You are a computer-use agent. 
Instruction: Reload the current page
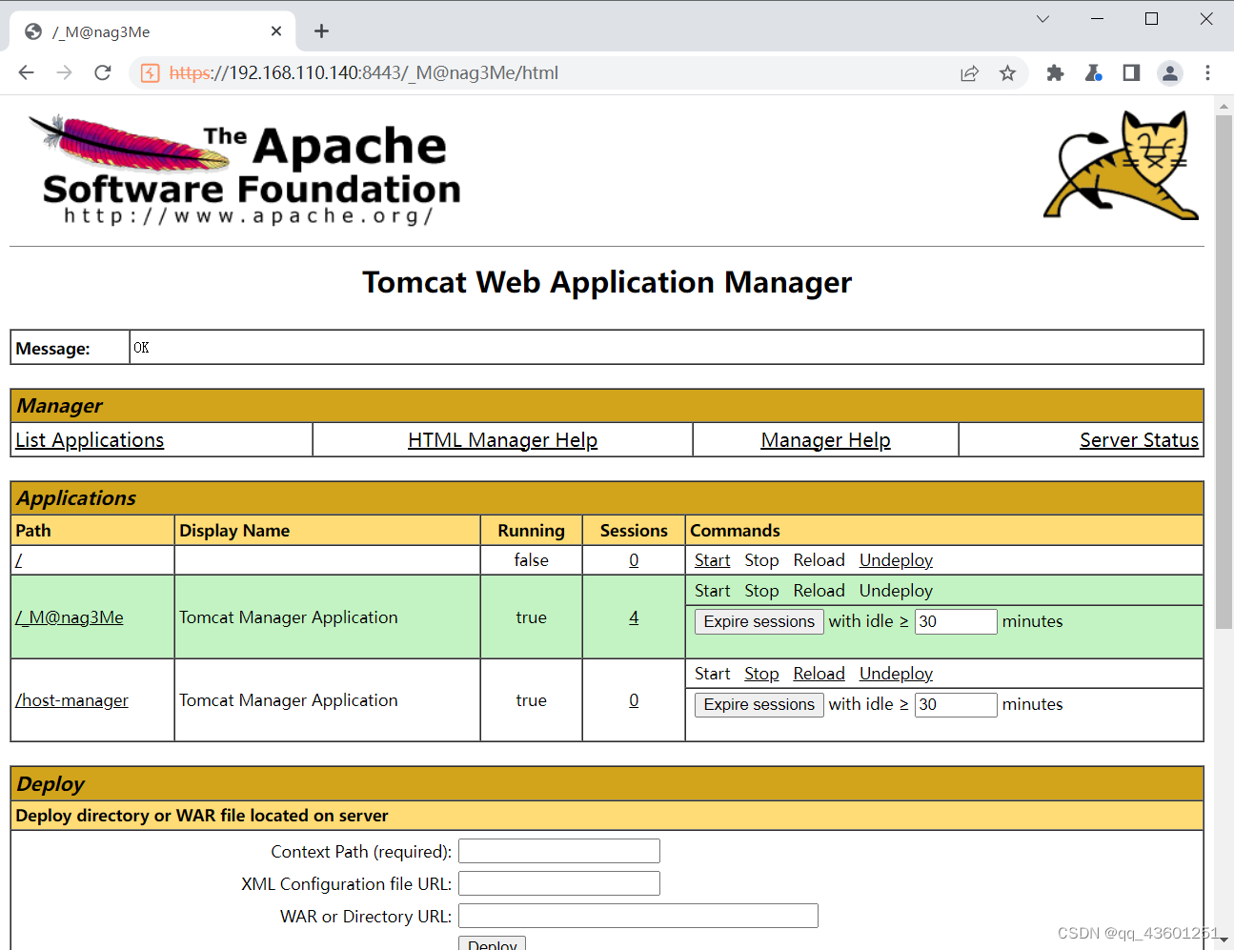103,72
